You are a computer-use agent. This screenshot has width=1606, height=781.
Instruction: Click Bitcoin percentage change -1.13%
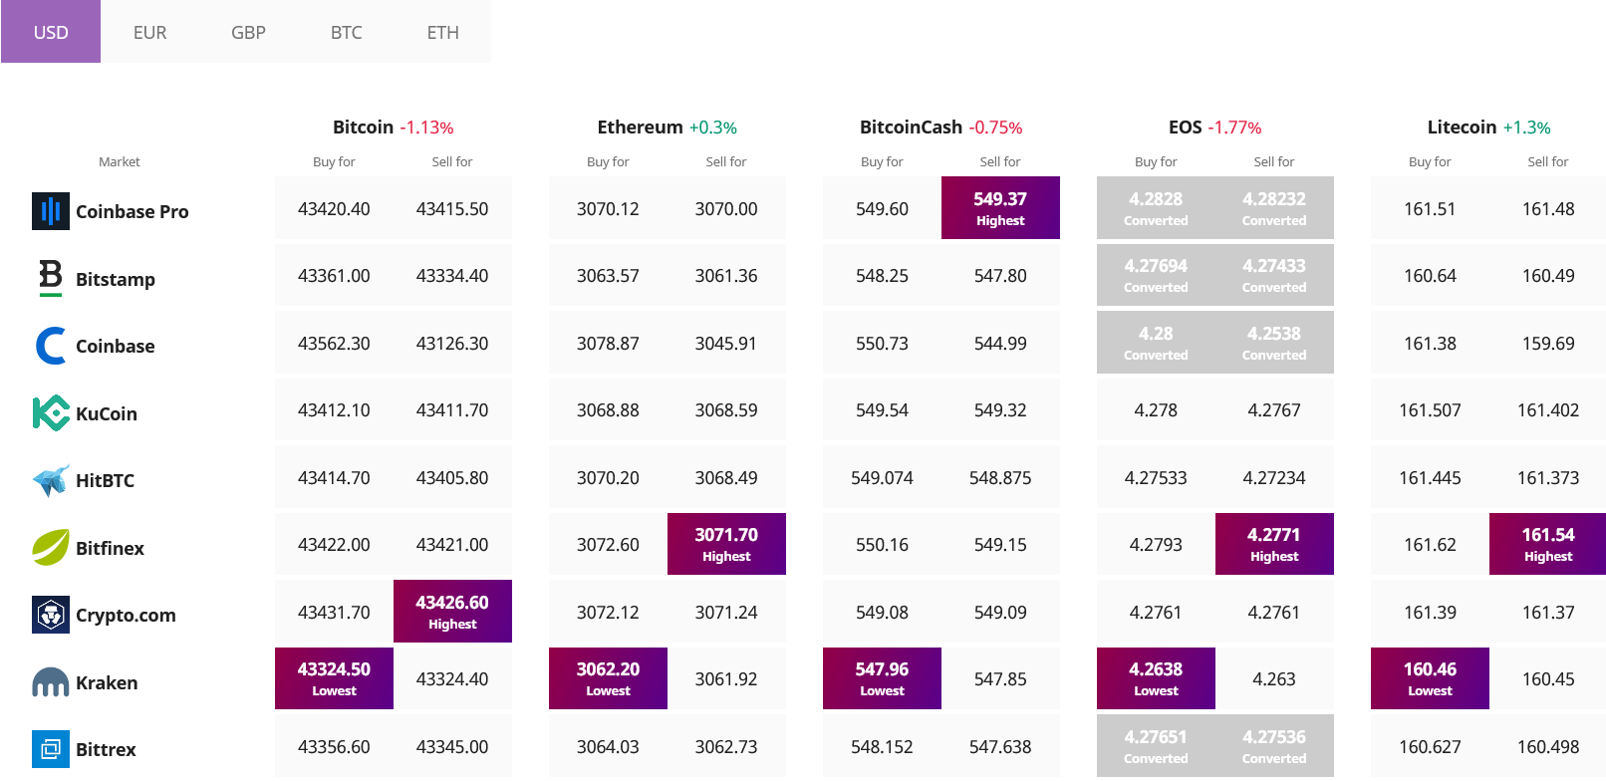(x=426, y=128)
